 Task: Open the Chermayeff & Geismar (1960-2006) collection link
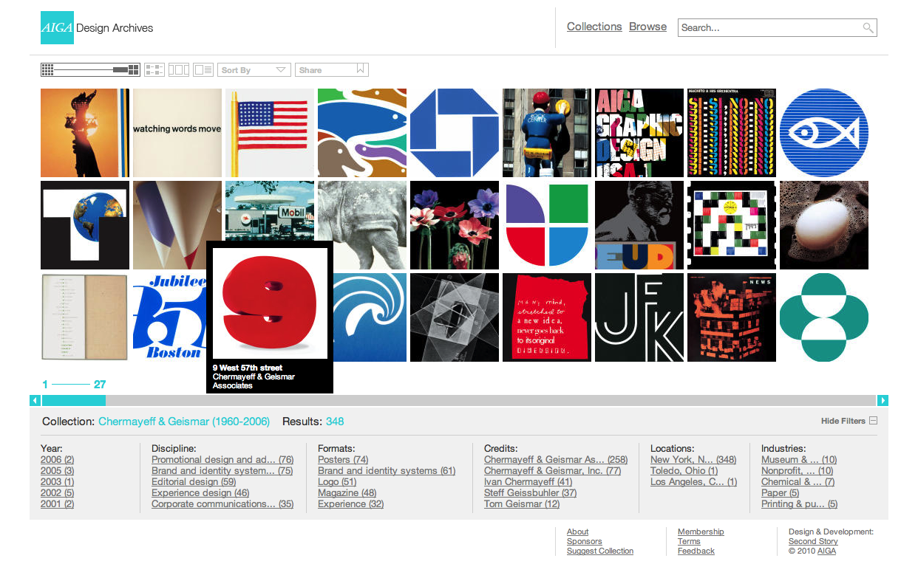(184, 422)
